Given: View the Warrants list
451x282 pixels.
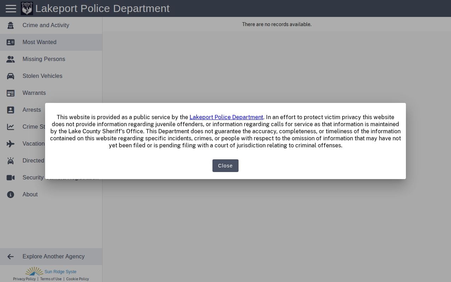Looking at the screenshot, I should point(51,93).
